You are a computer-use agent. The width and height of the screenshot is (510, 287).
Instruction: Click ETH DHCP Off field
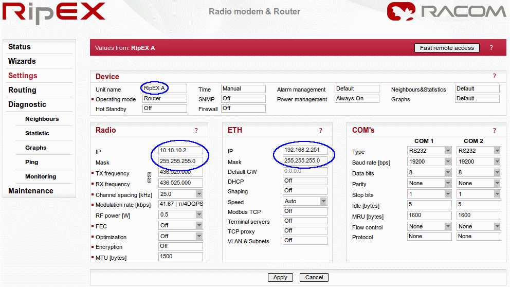(305, 181)
